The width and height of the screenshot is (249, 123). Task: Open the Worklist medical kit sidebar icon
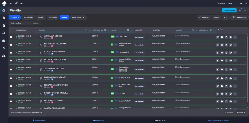coord(4,10)
